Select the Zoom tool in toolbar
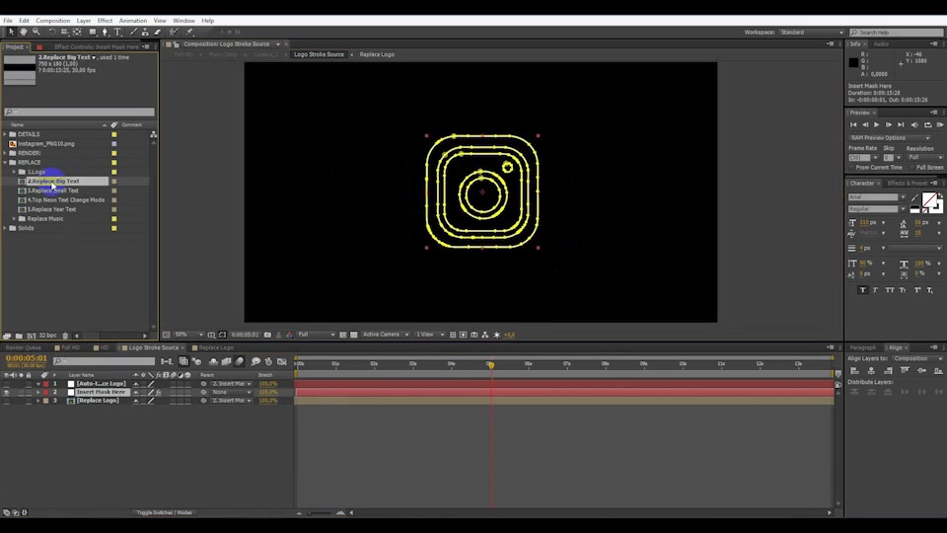 click(36, 32)
